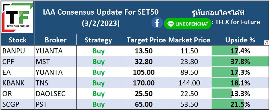Select the Strategy column header
Image resolution: width=270 pixels, height=111 pixels.
pos(98,40)
